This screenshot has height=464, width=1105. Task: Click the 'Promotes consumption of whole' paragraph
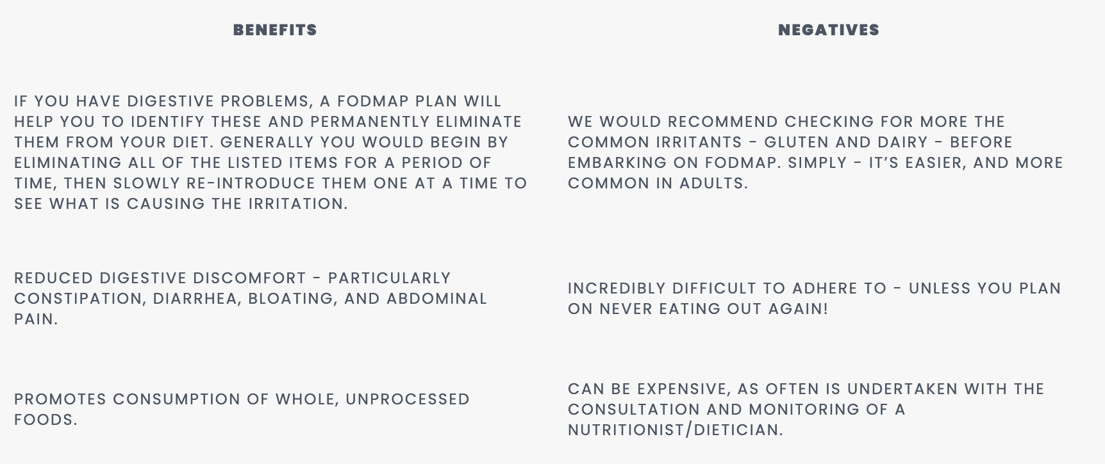[242, 409]
